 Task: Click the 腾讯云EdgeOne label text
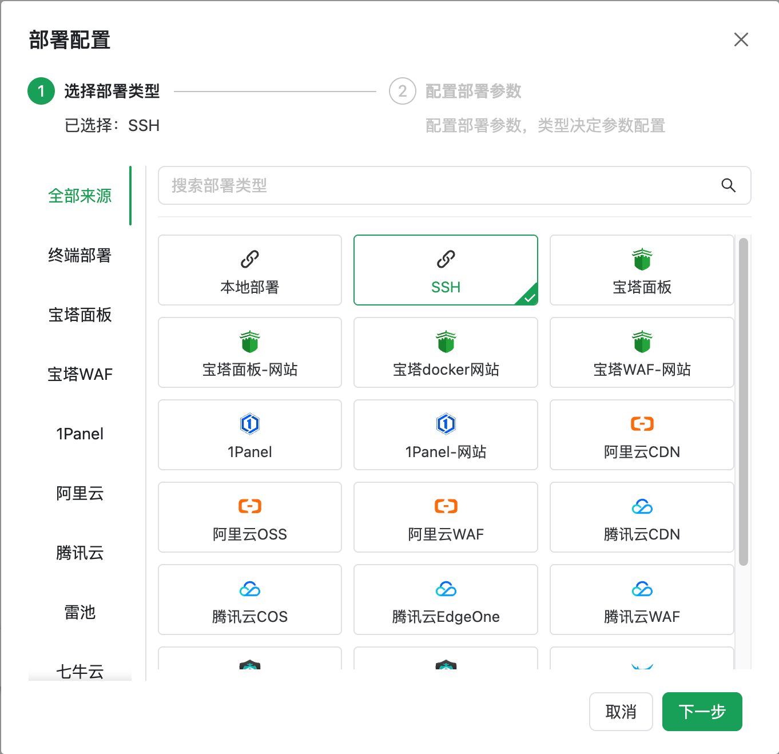(x=446, y=617)
